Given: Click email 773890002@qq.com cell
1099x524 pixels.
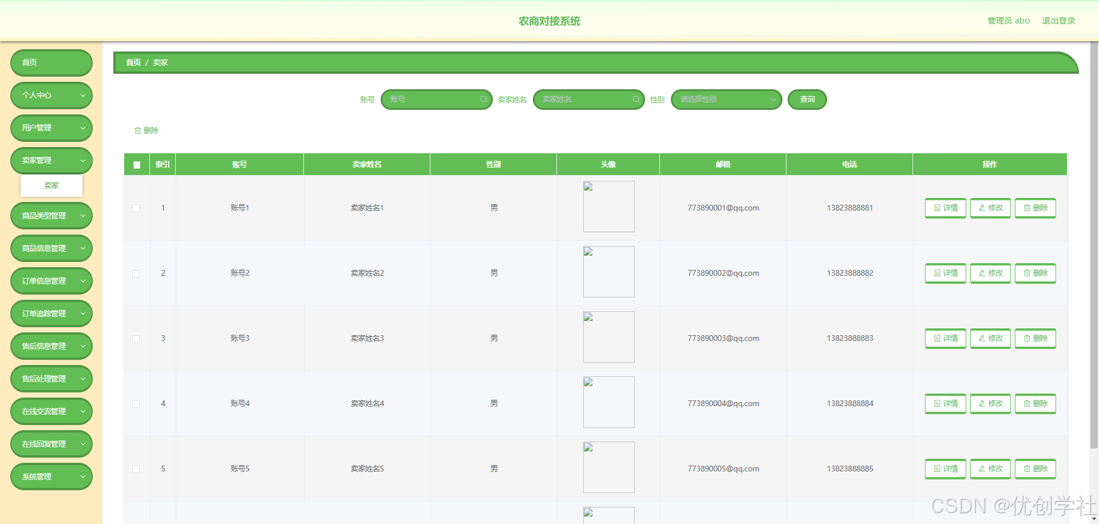Looking at the screenshot, I should 724,273.
